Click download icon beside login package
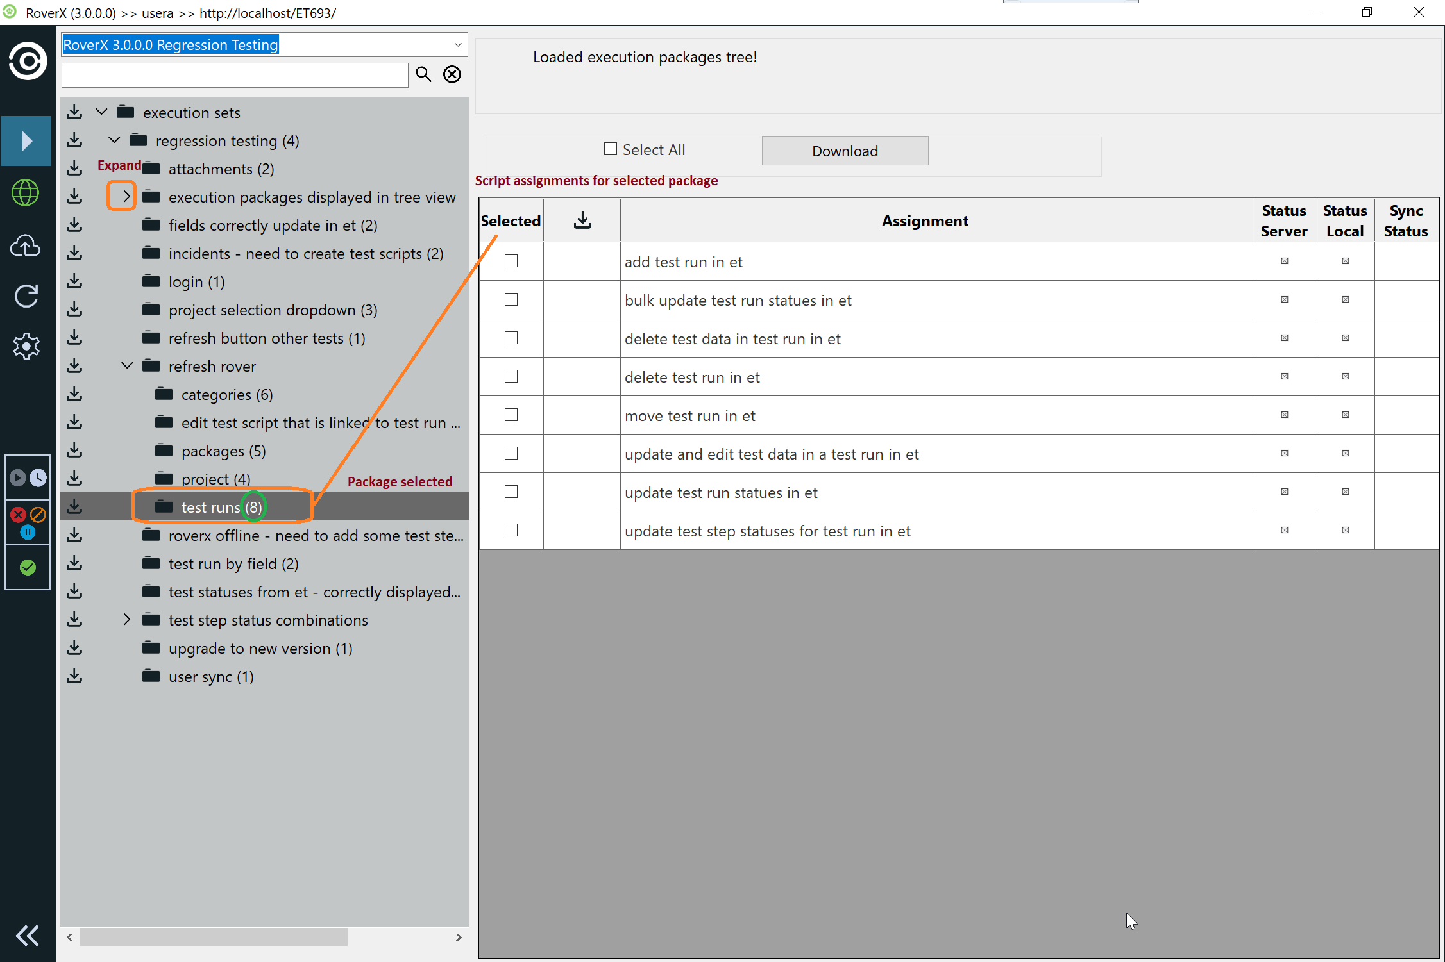 [74, 281]
